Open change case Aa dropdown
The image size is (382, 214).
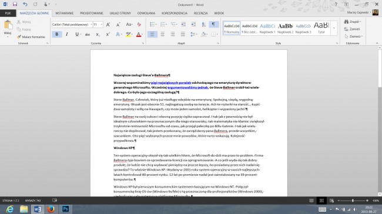(x=129, y=24)
